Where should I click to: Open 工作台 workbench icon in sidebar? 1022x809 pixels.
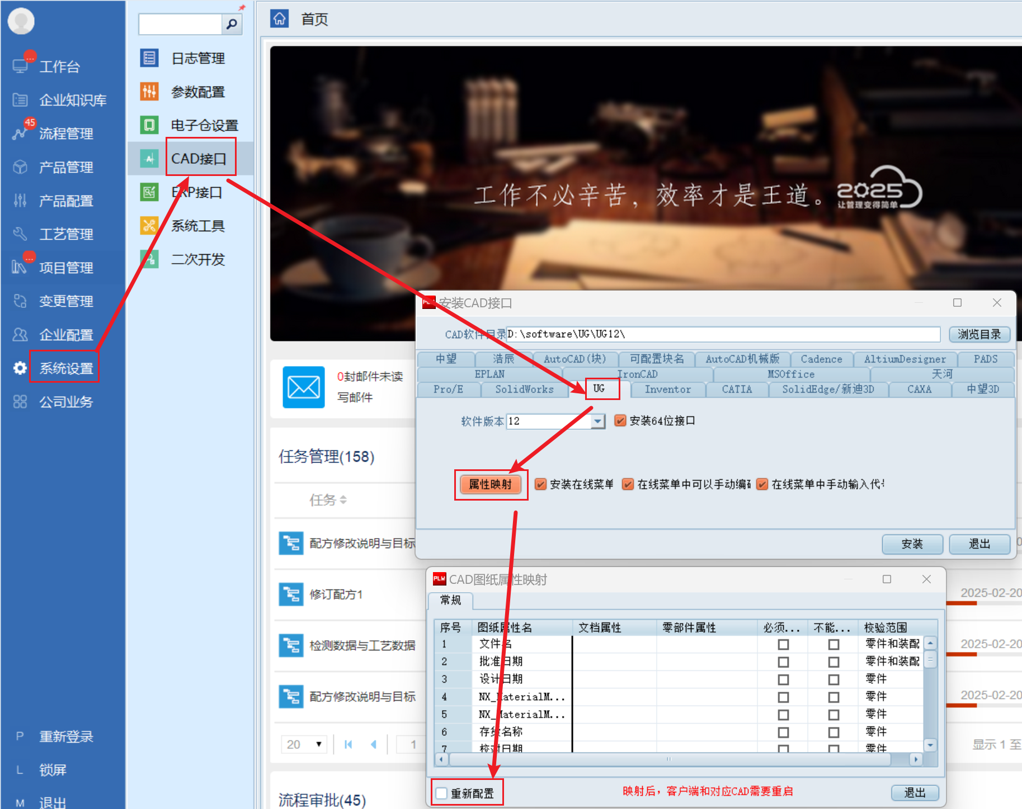(x=20, y=66)
